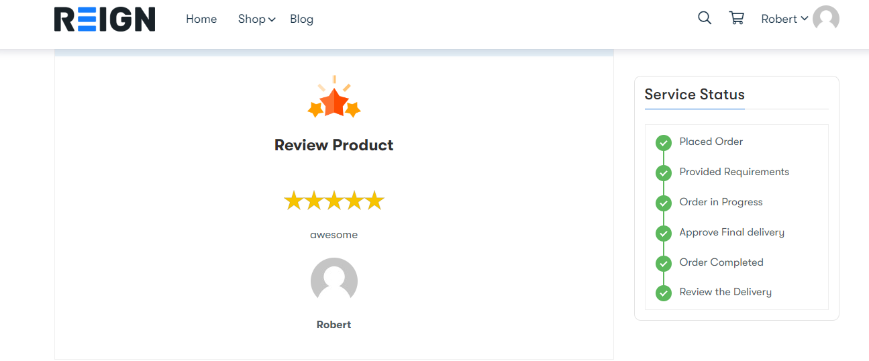Click the Order in Progress step
The image size is (869, 361).
pos(721,202)
